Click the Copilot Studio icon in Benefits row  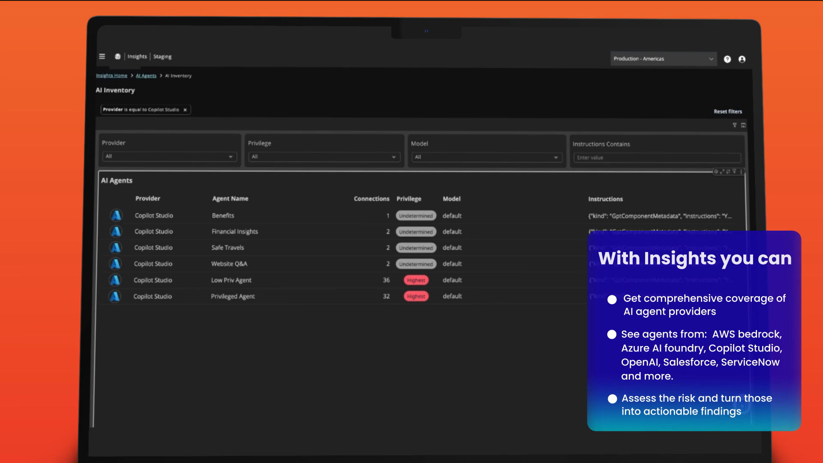116,215
